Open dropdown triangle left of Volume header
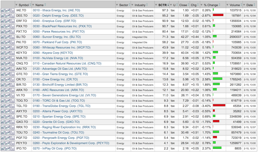The image size is (258, 152). click(x=227, y=5)
